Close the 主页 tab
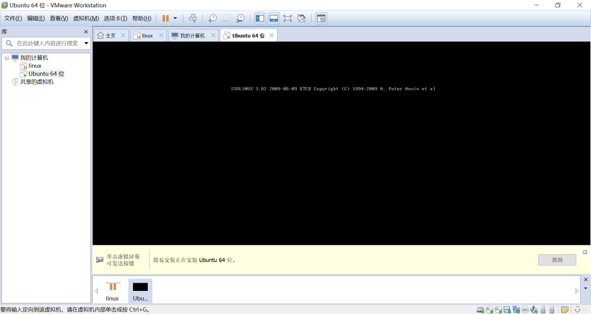This screenshot has height=314, width=591. tap(123, 35)
